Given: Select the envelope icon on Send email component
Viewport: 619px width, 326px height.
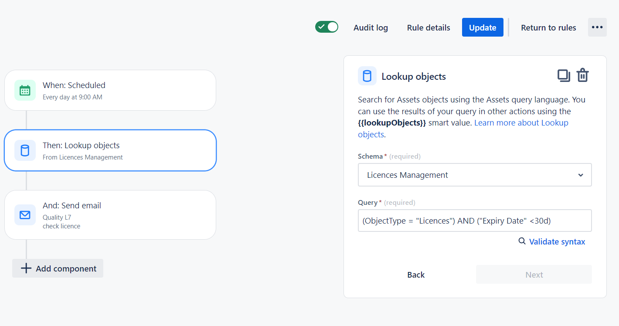Looking at the screenshot, I should pyautogui.click(x=25, y=214).
